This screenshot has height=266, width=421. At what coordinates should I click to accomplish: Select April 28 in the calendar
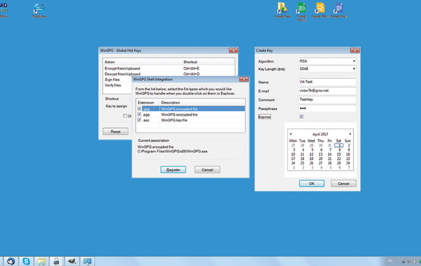point(330,163)
